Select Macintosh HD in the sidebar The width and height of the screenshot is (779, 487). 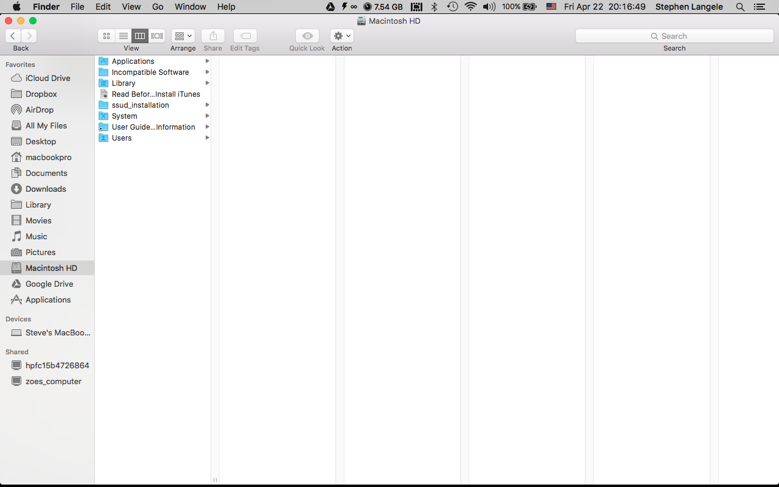point(47,268)
